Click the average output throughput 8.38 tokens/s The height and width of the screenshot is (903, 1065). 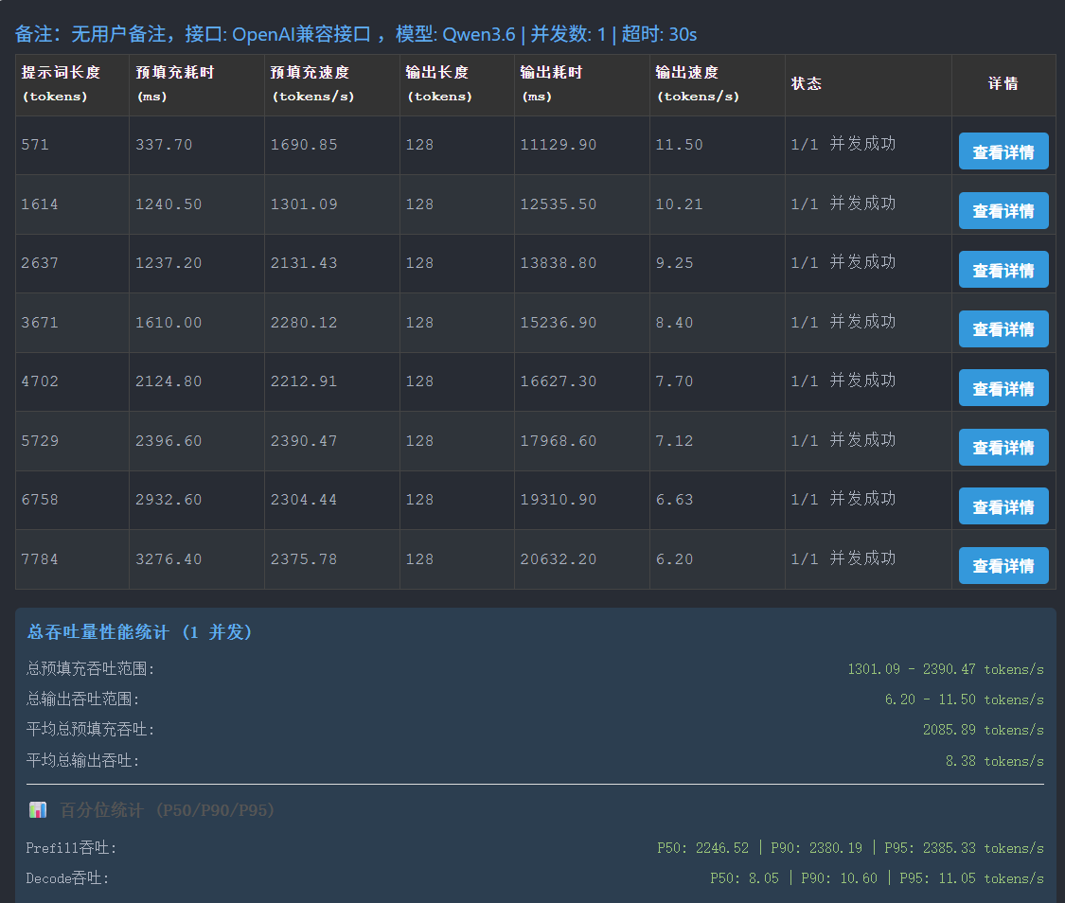(994, 761)
